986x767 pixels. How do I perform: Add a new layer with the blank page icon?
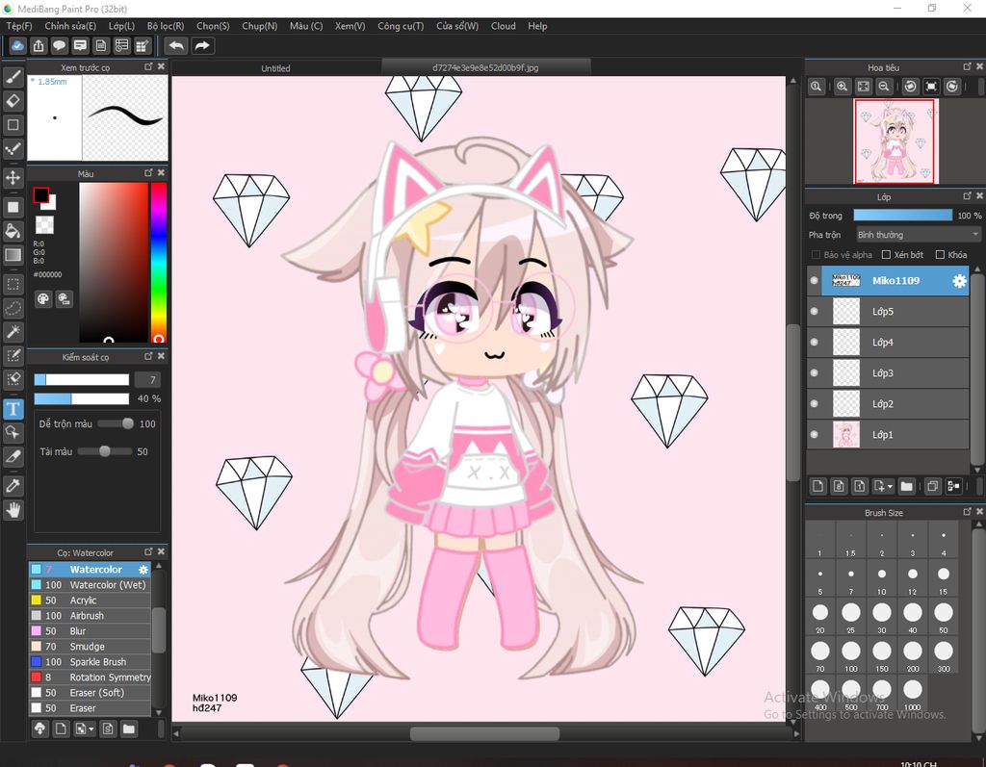(x=817, y=486)
